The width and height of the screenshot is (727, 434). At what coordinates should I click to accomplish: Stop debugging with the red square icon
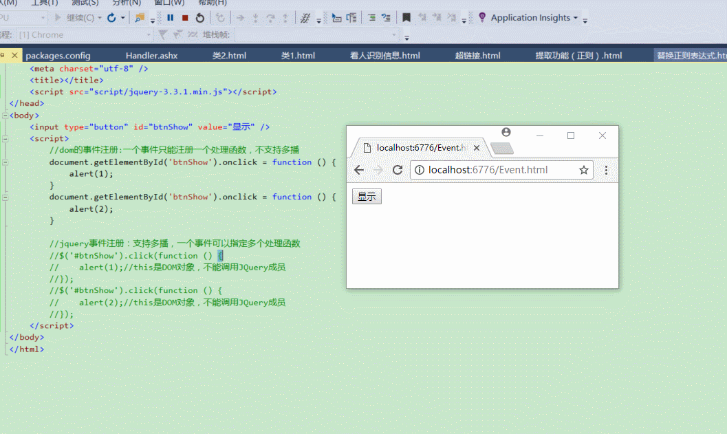[x=185, y=18]
